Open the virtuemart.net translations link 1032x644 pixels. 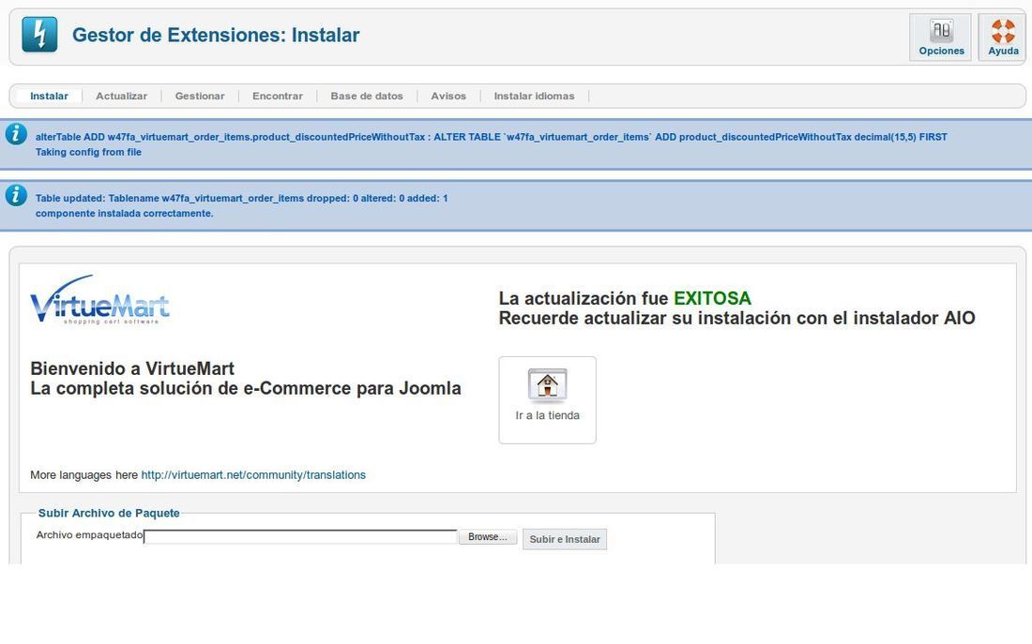click(x=253, y=475)
